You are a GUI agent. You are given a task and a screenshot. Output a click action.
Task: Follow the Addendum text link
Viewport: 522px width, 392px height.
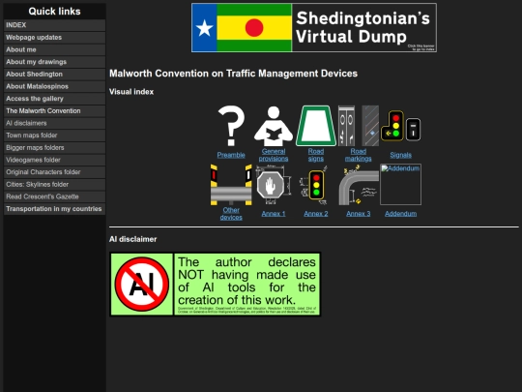tap(400, 214)
